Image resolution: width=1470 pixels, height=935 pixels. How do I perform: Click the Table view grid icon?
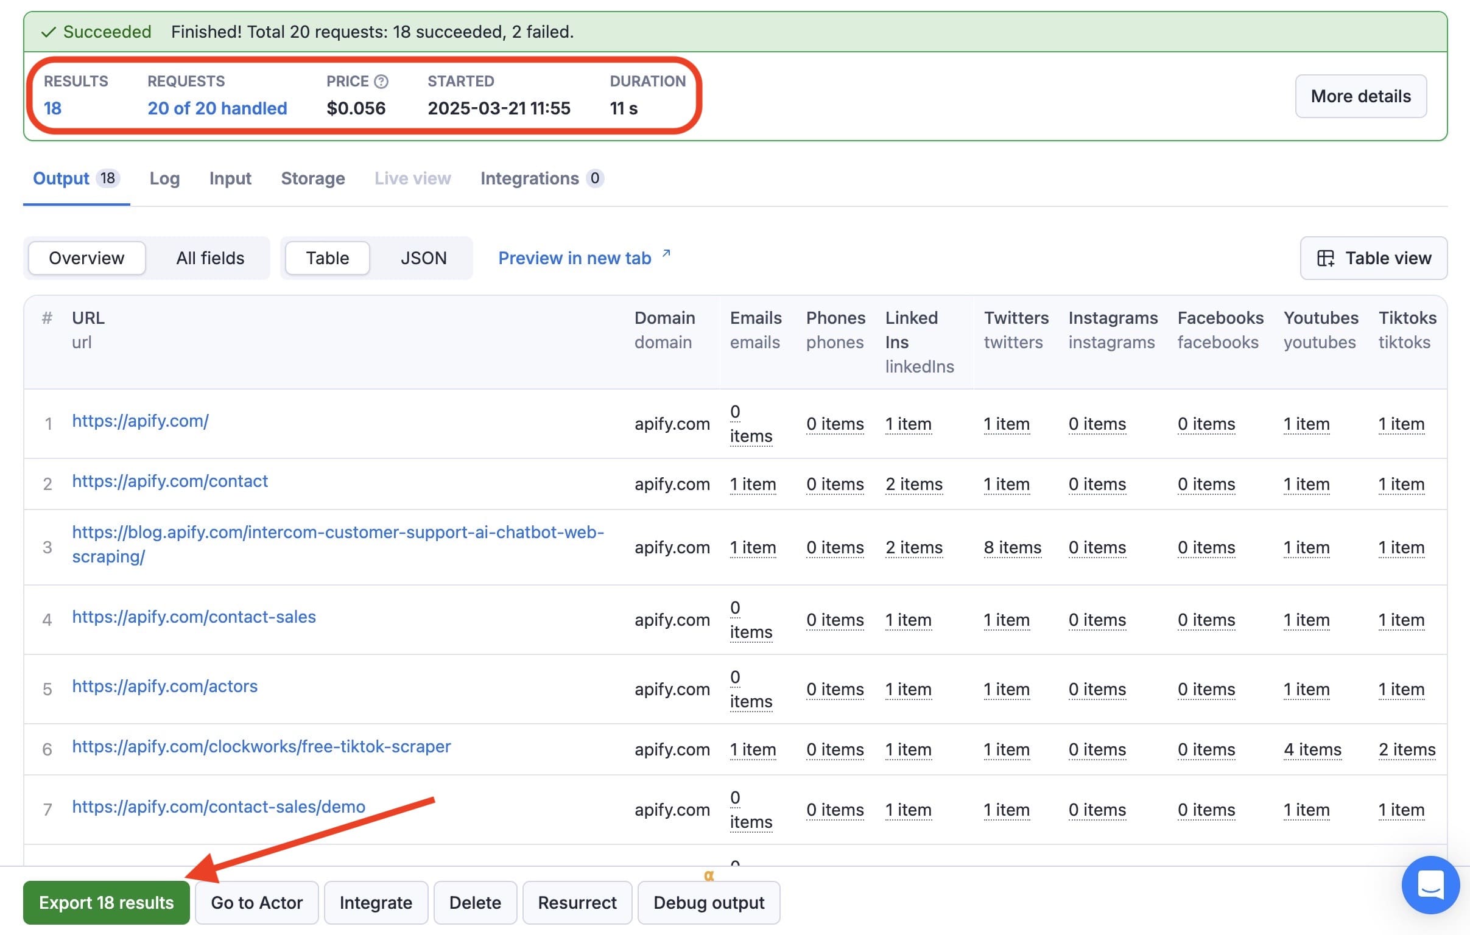[x=1326, y=257]
